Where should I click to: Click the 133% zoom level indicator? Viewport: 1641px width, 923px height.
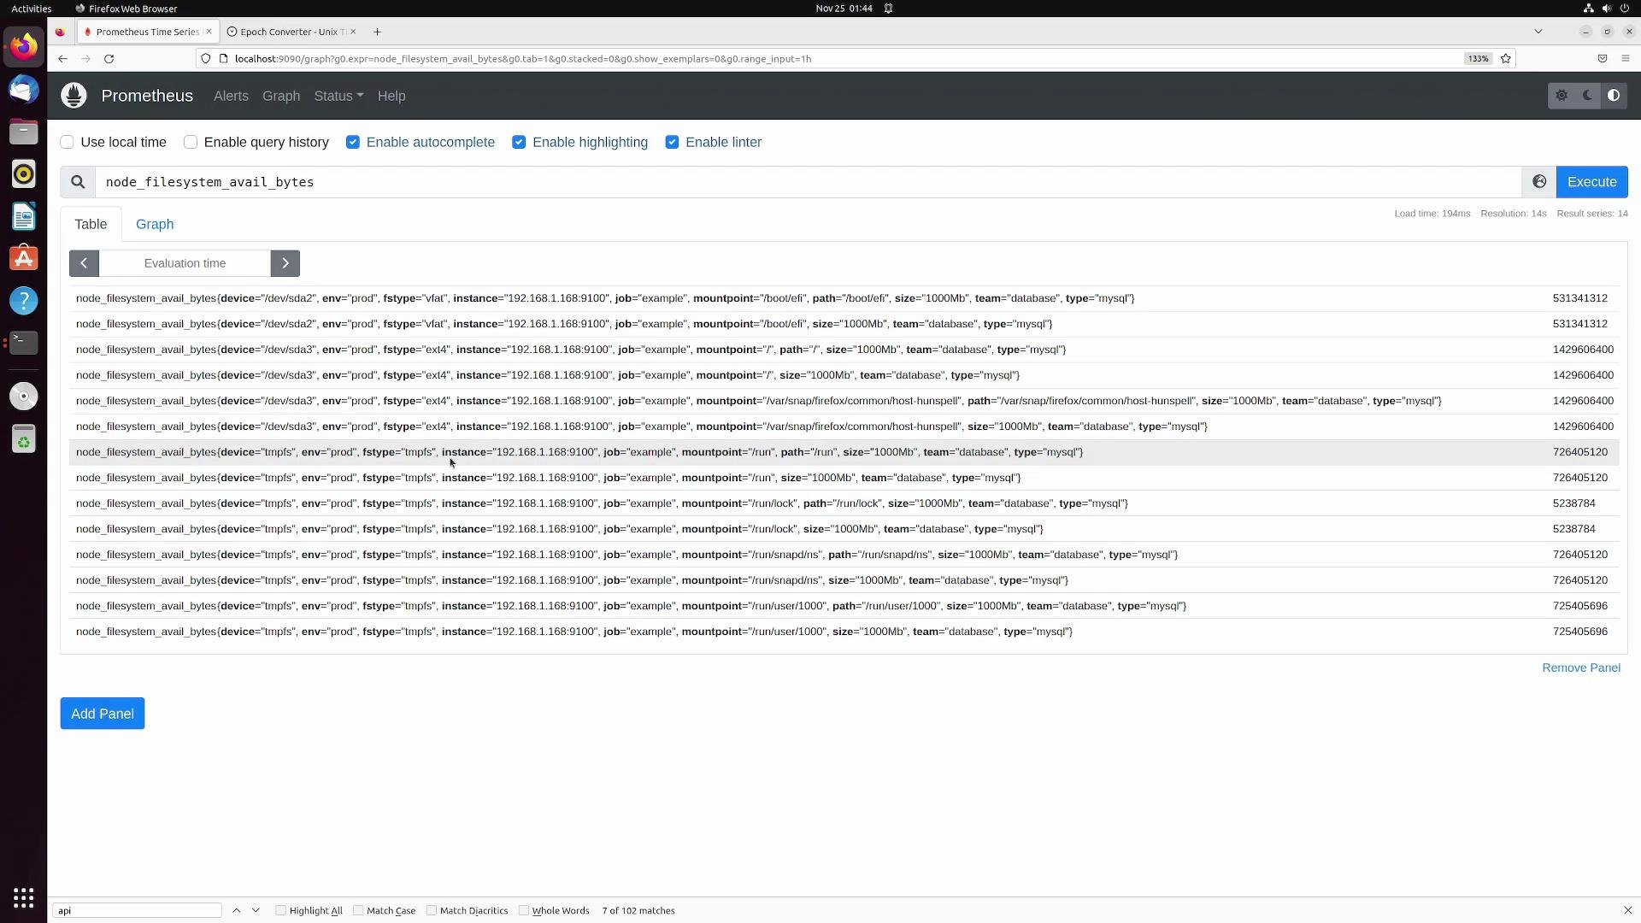pos(1478,59)
